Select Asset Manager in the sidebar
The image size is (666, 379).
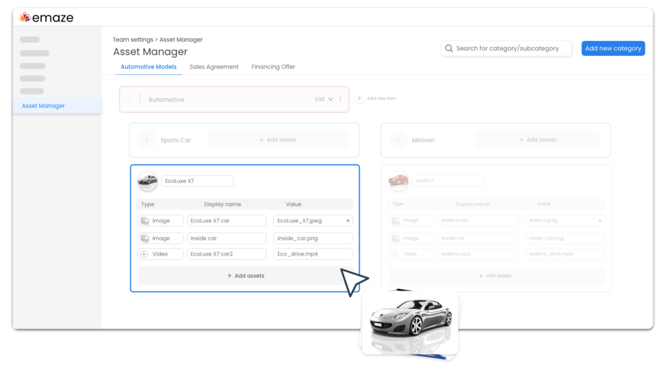tap(42, 105)
